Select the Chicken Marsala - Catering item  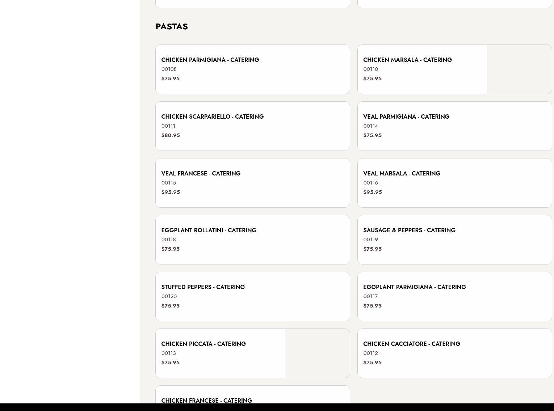(455, 69)
